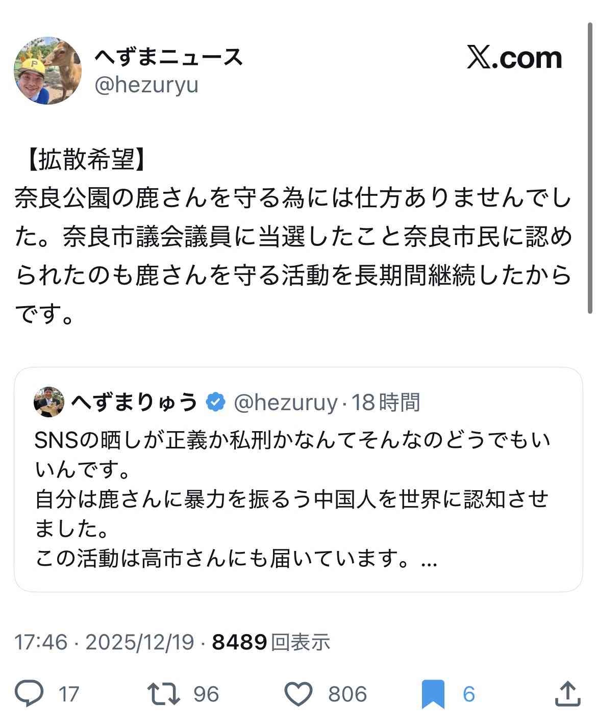Open the @hezuryu handle link

click(146, 85)
